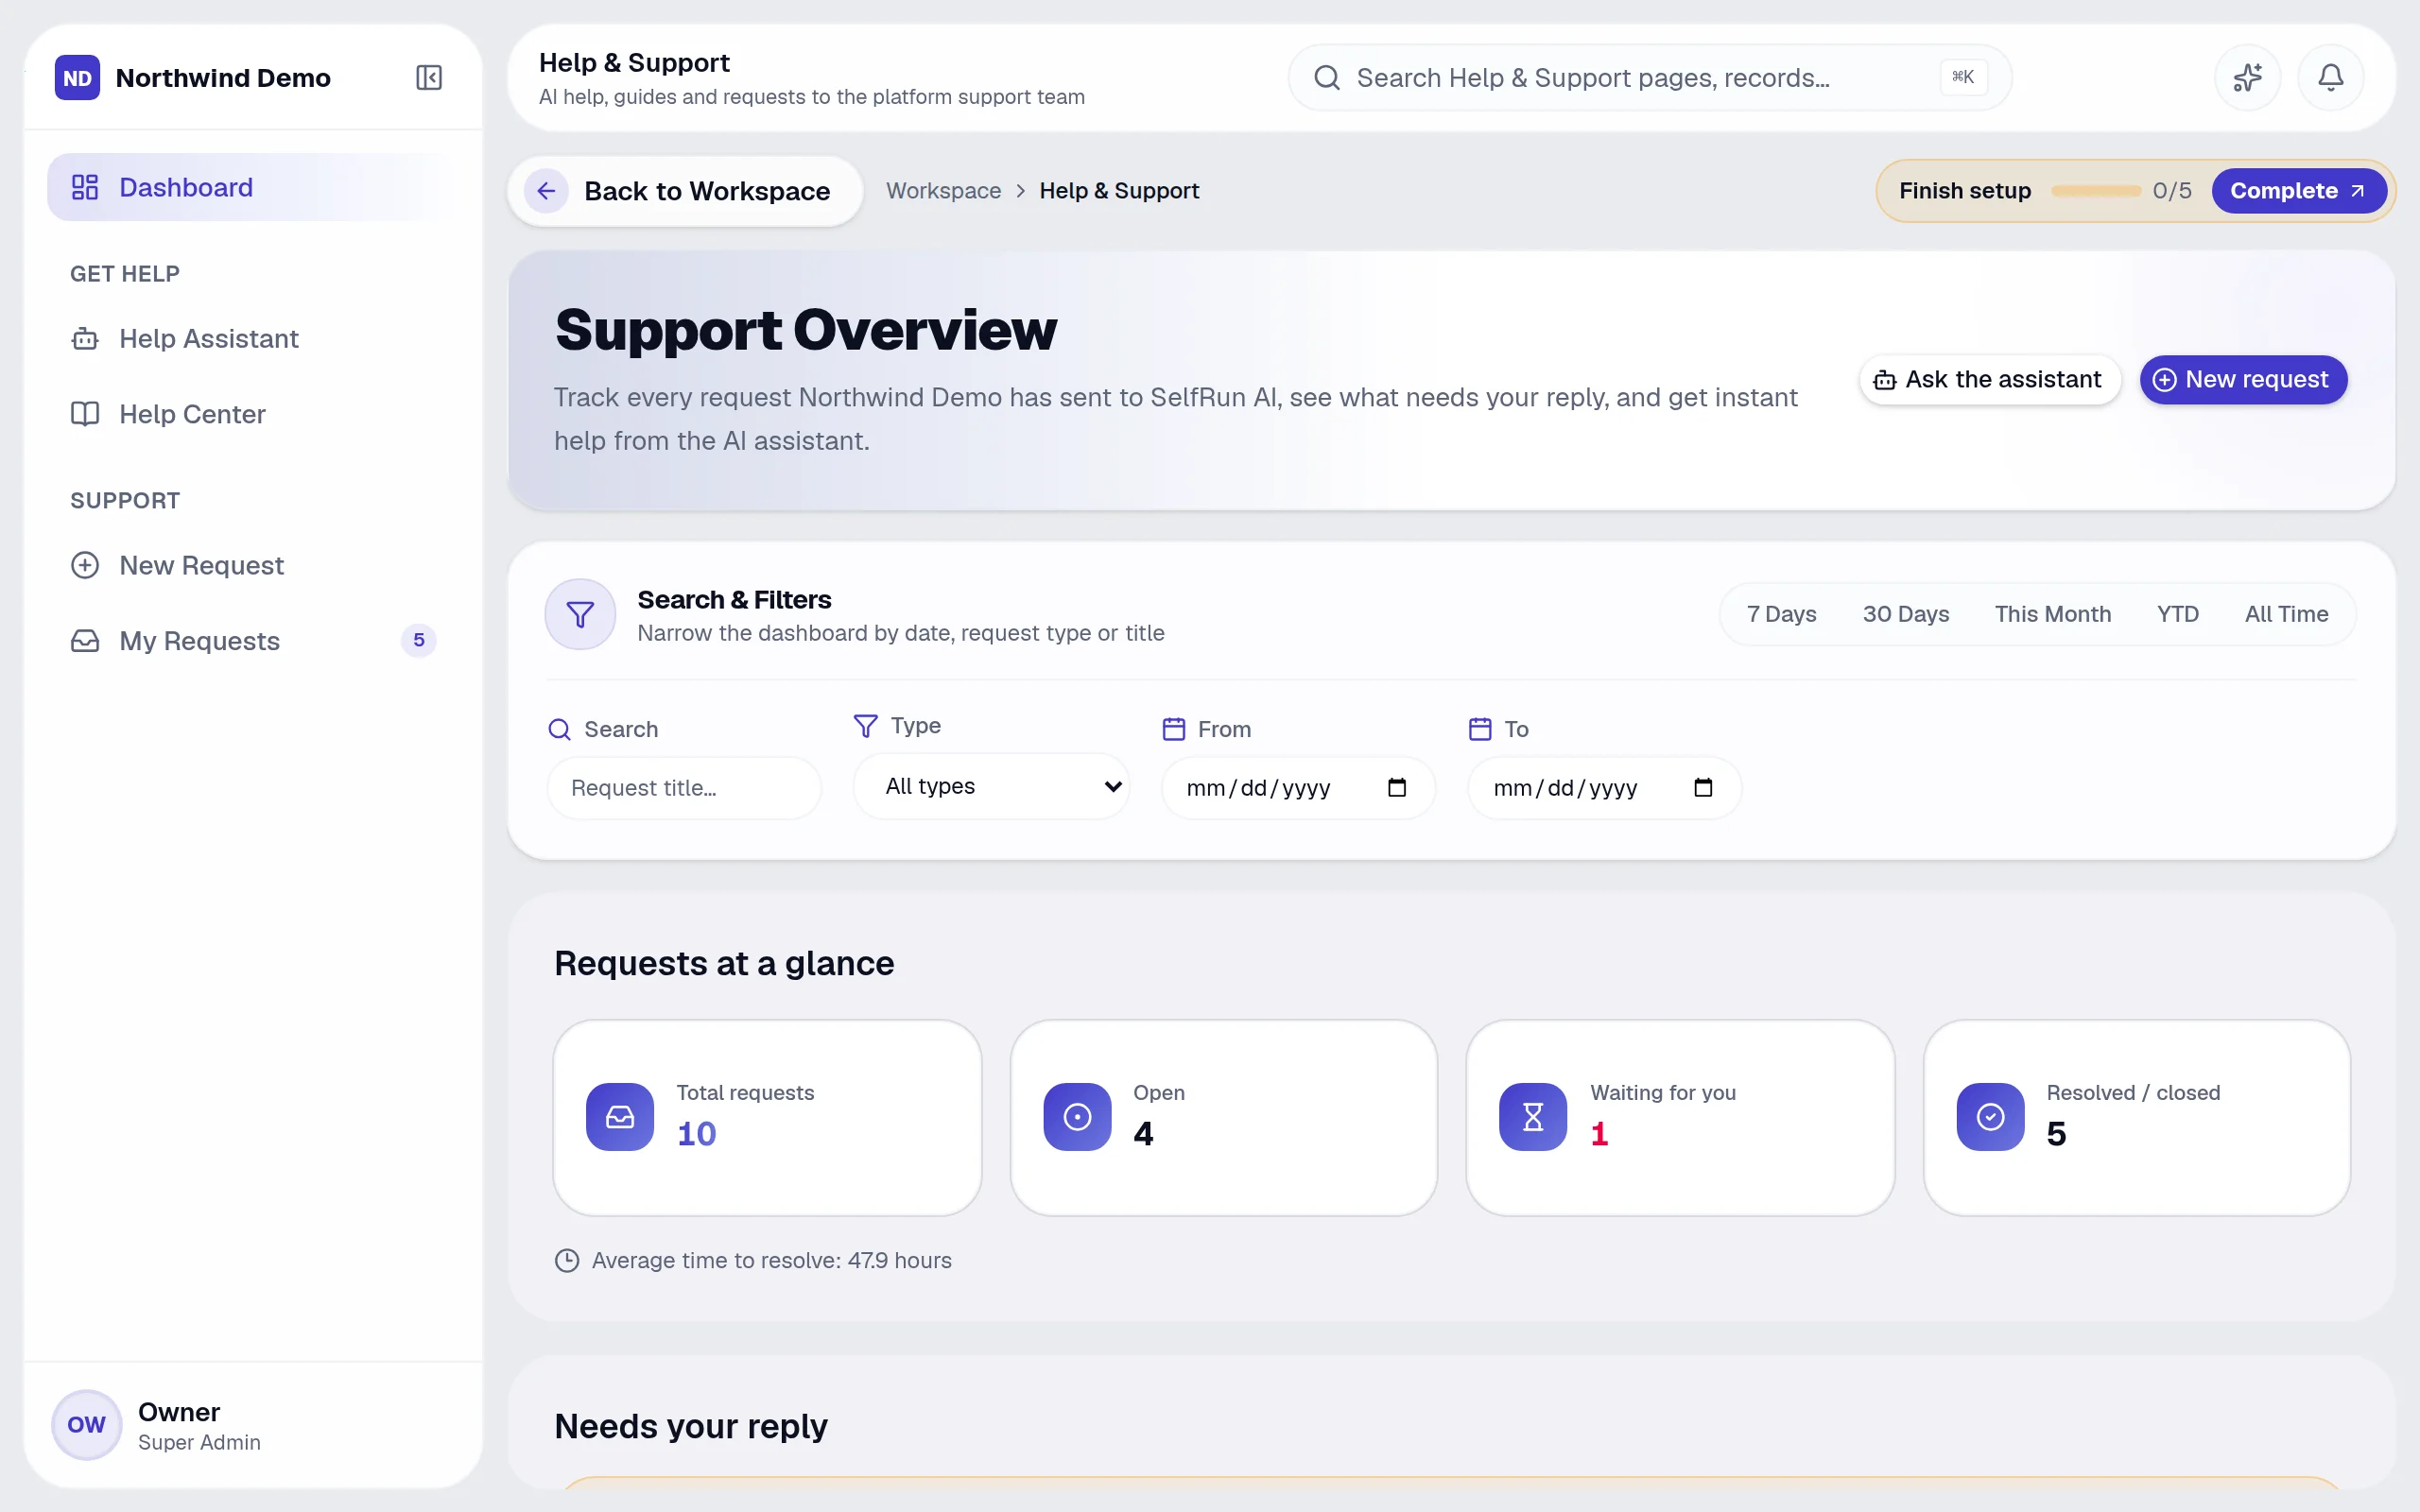Viewport: 2420px width, 1512px height.
Task: Click the 0/5 setup count
Action: [2171, 191]
